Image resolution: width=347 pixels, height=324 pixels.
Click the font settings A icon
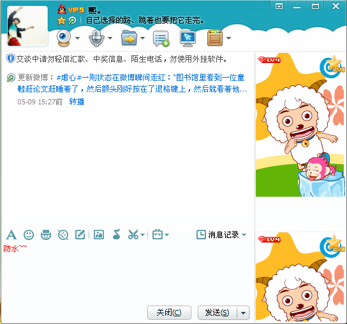[11, 234]
